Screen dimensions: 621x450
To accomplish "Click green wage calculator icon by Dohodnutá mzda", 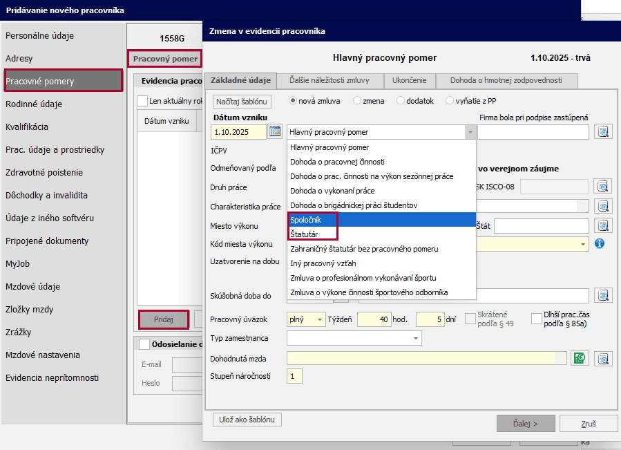I will pos(579,358).
